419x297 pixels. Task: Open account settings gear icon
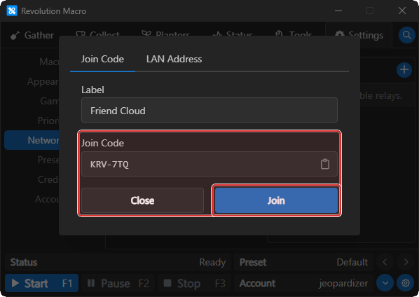tap(406, 283)
